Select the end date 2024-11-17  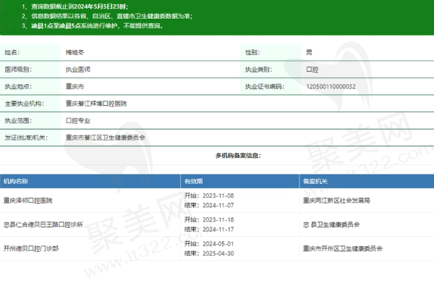click(218, 230)
